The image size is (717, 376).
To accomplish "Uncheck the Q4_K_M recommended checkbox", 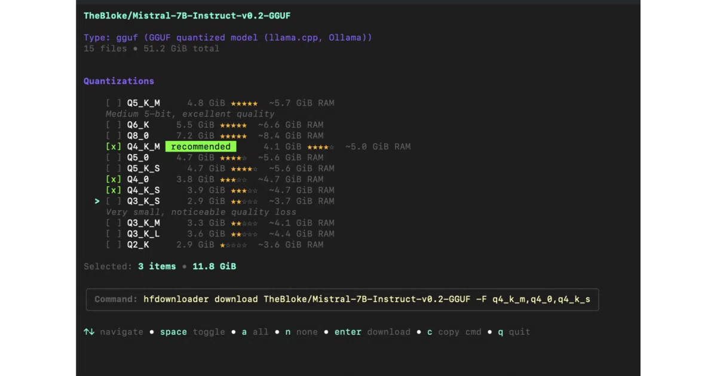I will coord(114,147).
